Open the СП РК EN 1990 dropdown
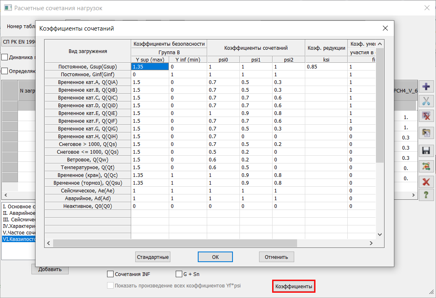436x298 pixels. [x=19, y=42]
